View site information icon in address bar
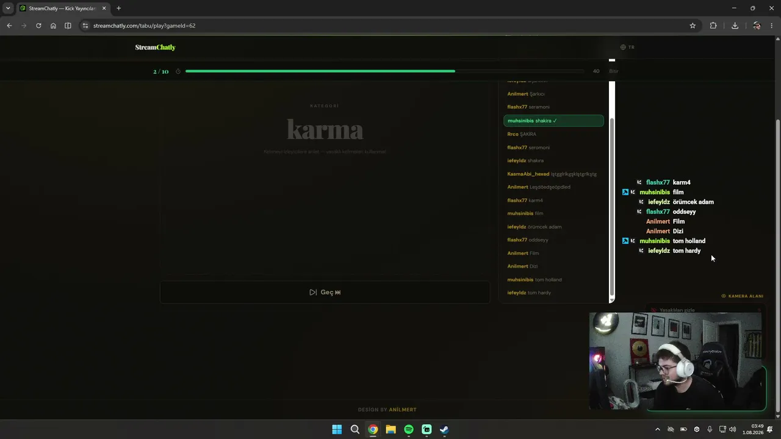Image resolution: width=781 pixels, height=439 pixels. click(85, 26)
